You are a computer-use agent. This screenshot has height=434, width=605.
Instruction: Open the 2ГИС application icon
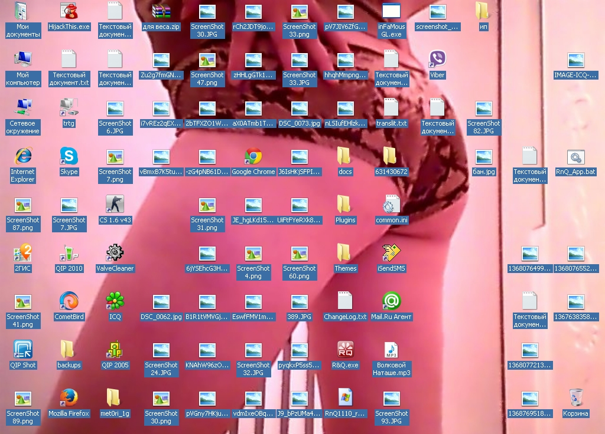click(x=23, y=253)
